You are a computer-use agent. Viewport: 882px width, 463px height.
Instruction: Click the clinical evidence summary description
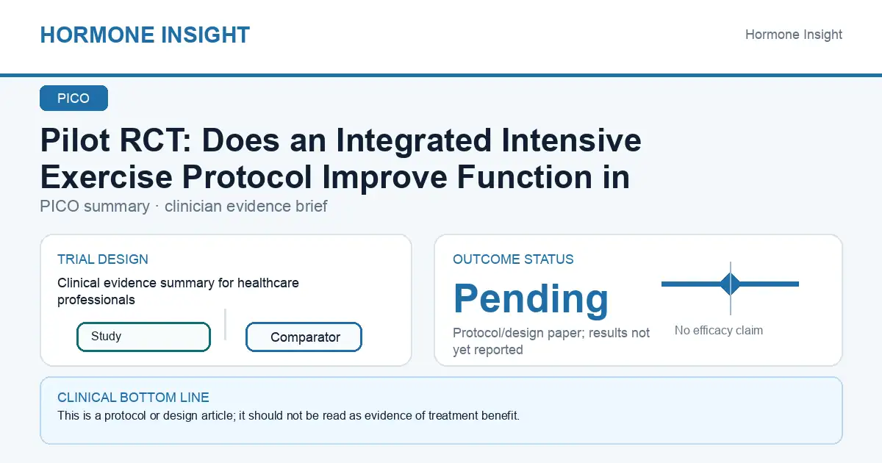pyautogui.click(x=178, y=291)
